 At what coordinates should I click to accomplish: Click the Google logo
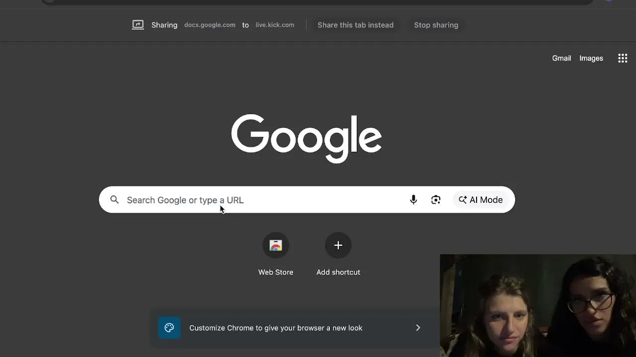click(x=307, y=138)
